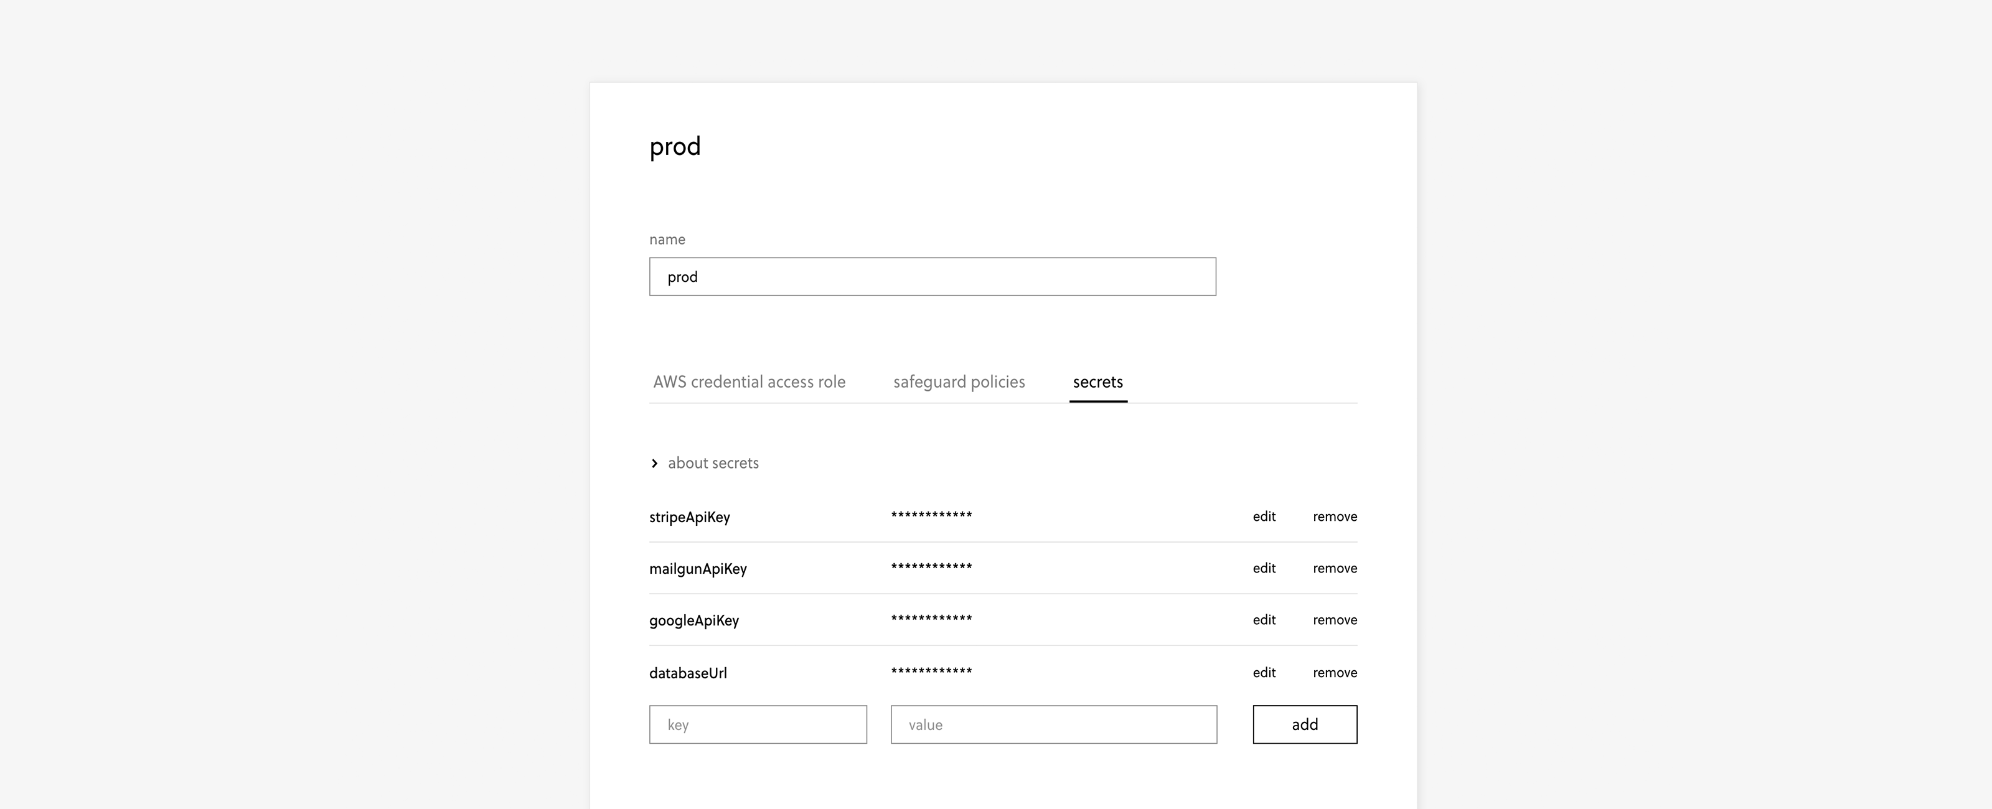Remove the googleApiKey secret
Viewport: 1992px width, 809px height.
[1334, 620]
